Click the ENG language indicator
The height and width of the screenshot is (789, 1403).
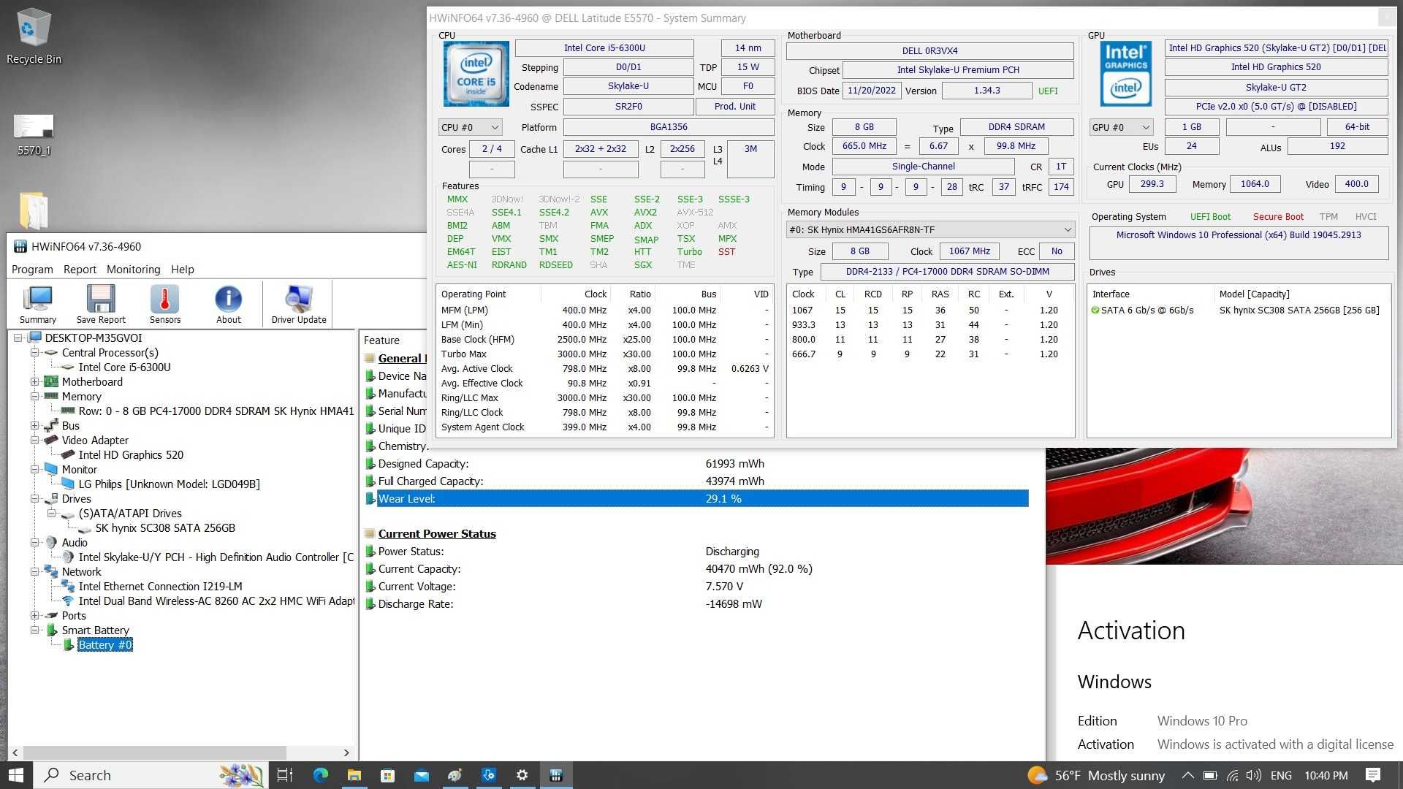tap(1281, 775)
